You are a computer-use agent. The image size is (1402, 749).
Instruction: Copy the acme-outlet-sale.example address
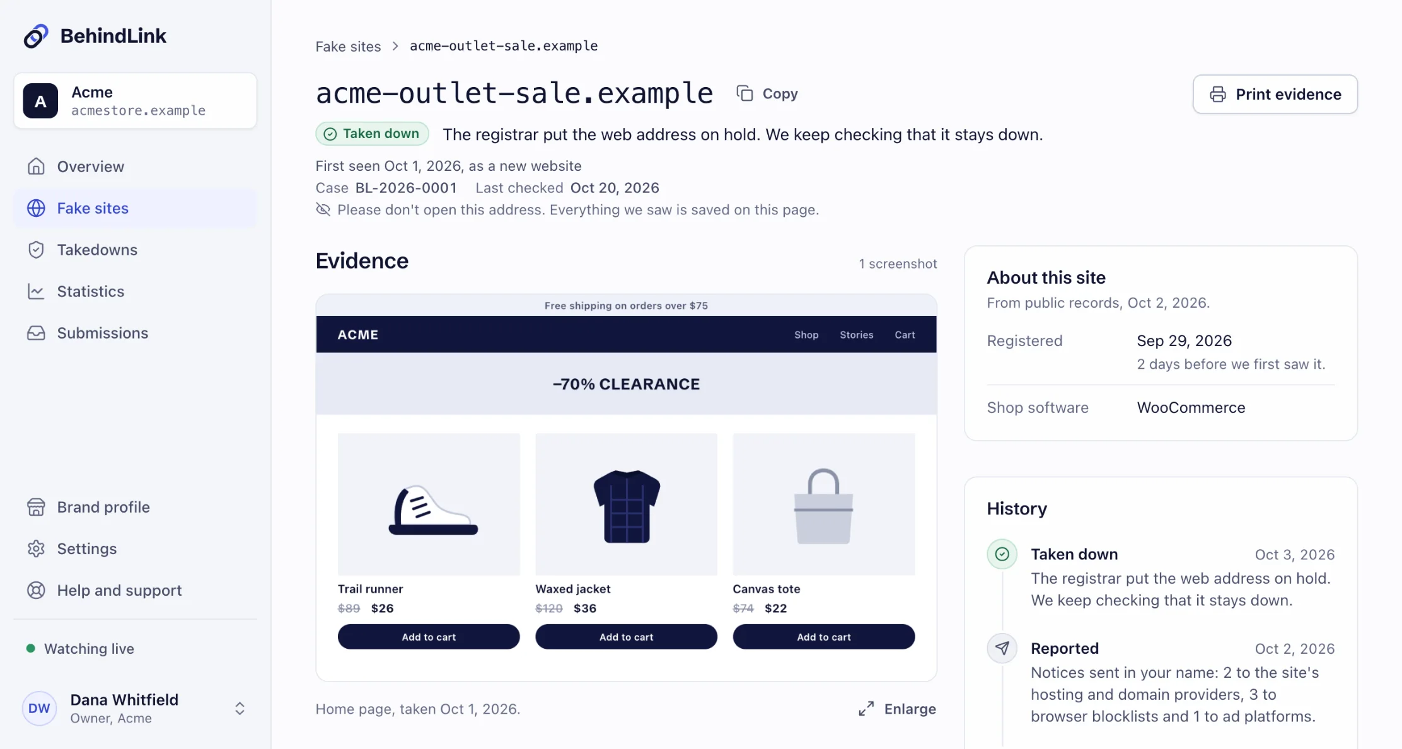point(767,94)
